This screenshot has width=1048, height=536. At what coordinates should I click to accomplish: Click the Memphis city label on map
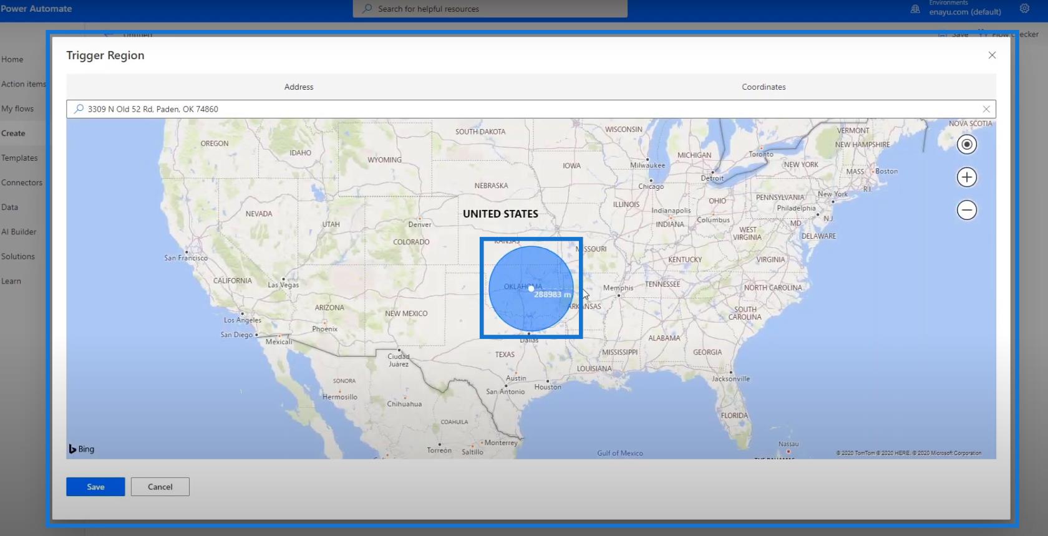tap(618, 288)
